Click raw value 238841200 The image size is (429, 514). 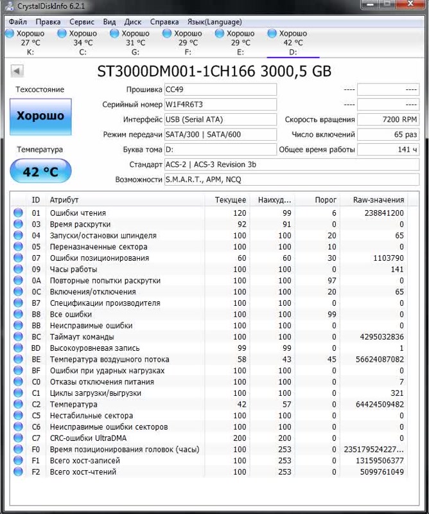(x=384, y=213)
